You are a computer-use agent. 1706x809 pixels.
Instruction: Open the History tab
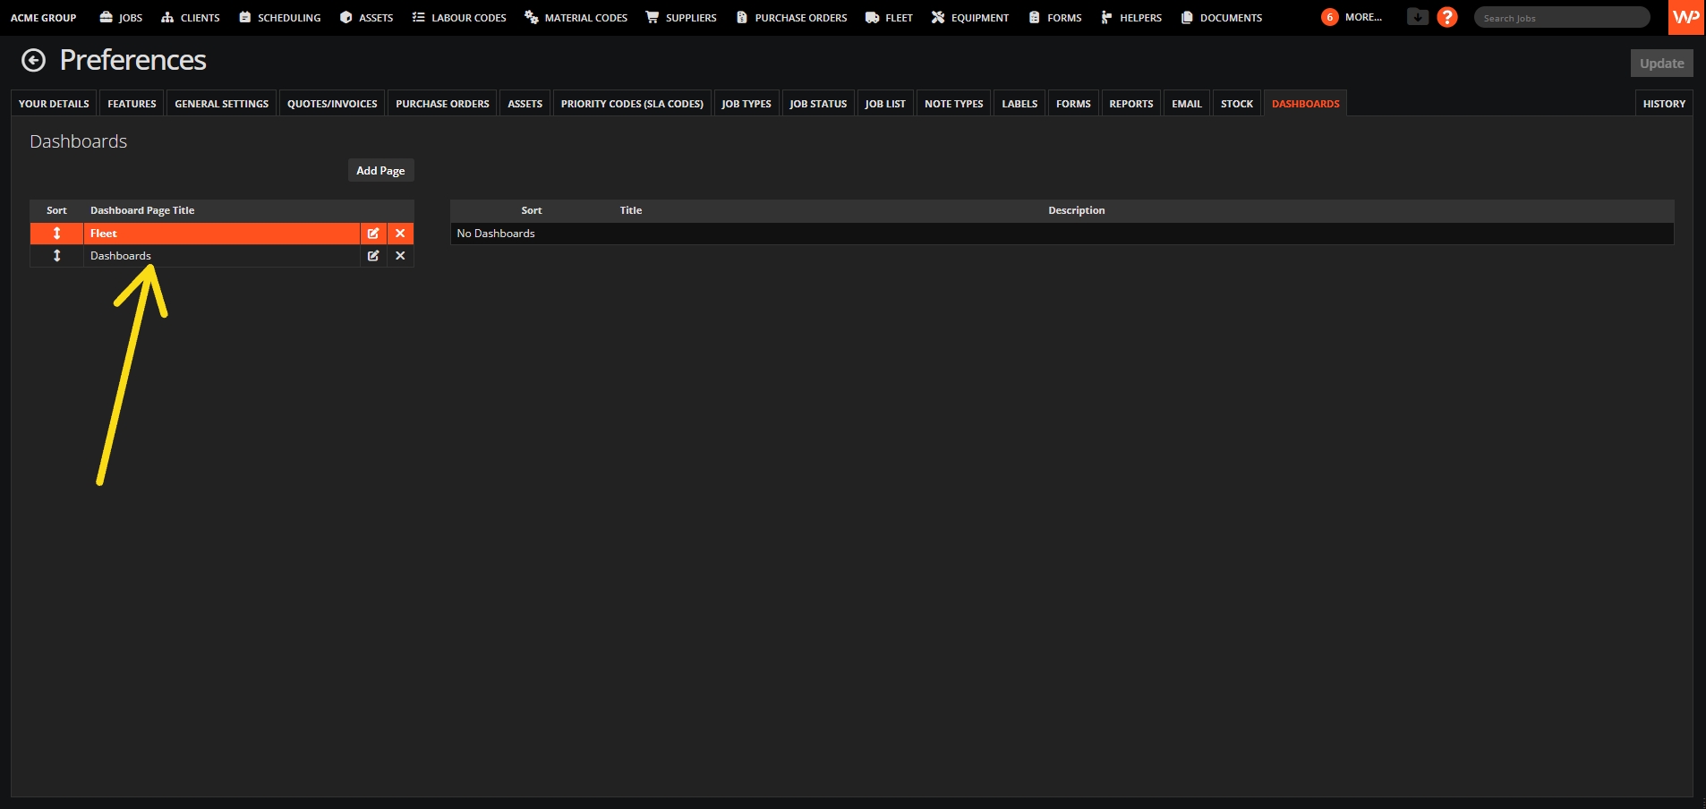[x=1664, y=104]
